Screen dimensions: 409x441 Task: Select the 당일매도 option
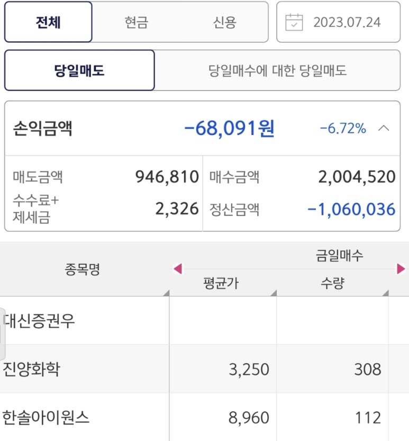pyautogui.click(x=79, y=70)
